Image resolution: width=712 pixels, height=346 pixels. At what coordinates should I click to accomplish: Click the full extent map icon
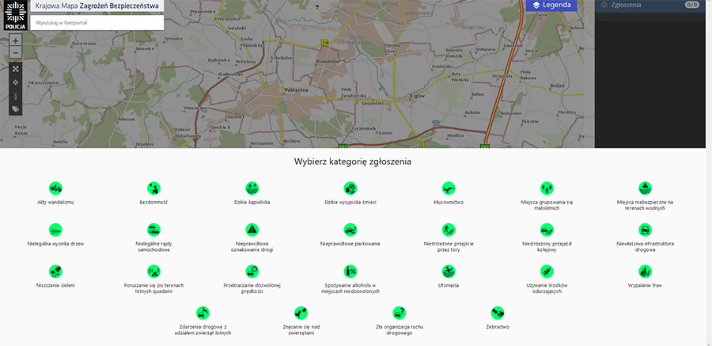coord(15,69)
